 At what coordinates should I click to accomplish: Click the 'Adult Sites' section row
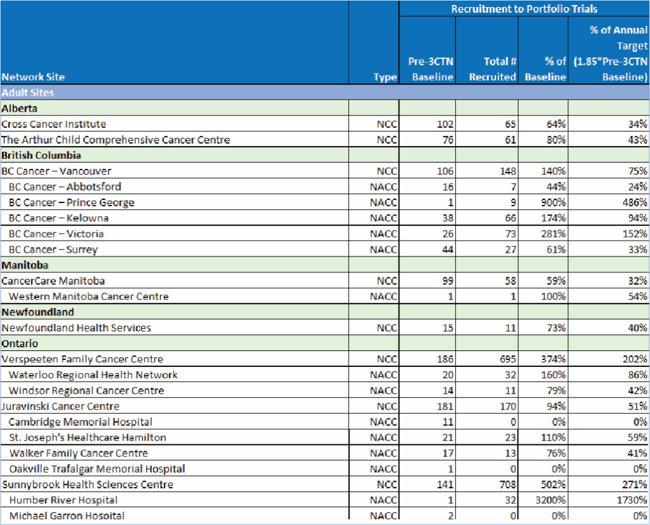click(324, 92)
